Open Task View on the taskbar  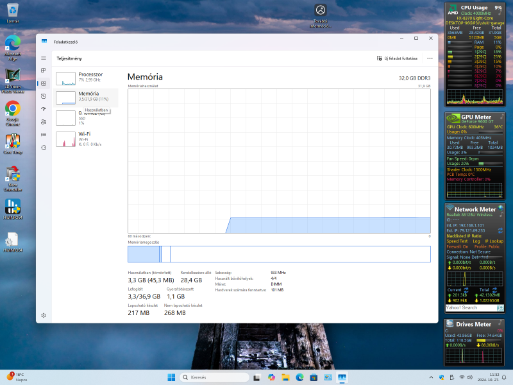[257, 377]
